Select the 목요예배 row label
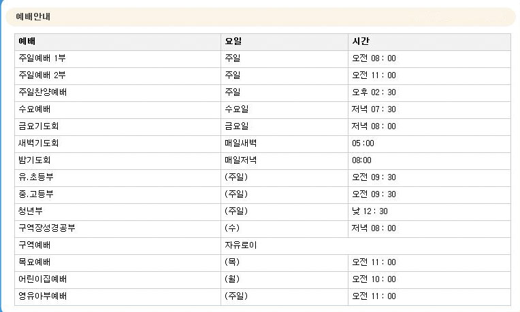The height and width of the screenshot is (312, 520). (x=35, y=262)
